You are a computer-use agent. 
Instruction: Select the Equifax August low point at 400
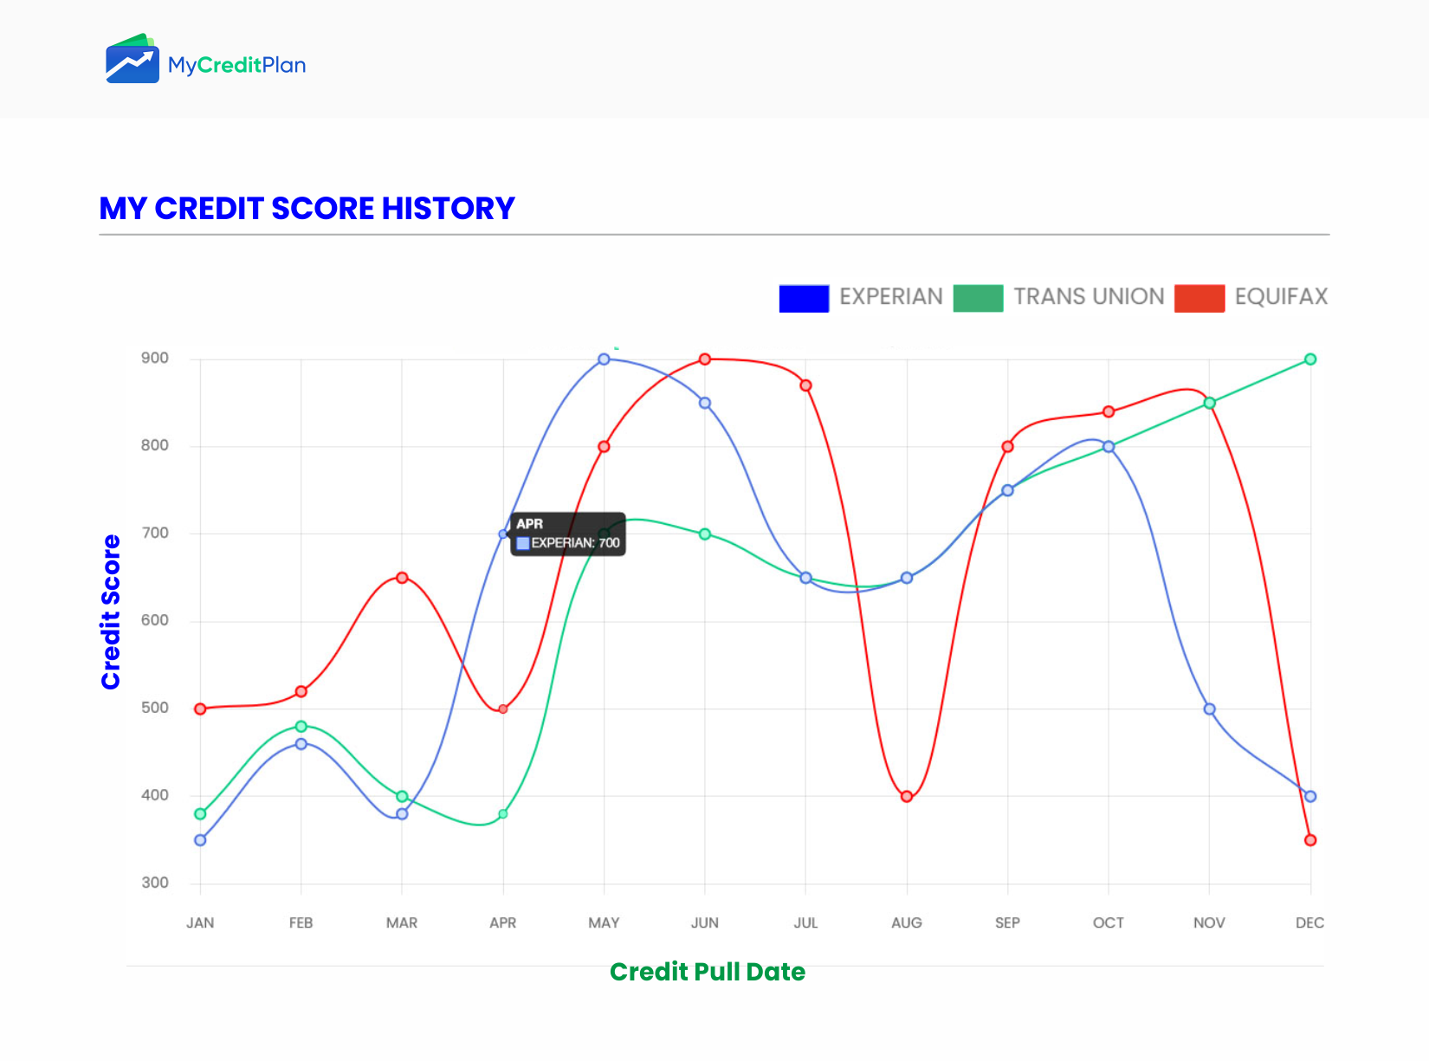[907, 797]
